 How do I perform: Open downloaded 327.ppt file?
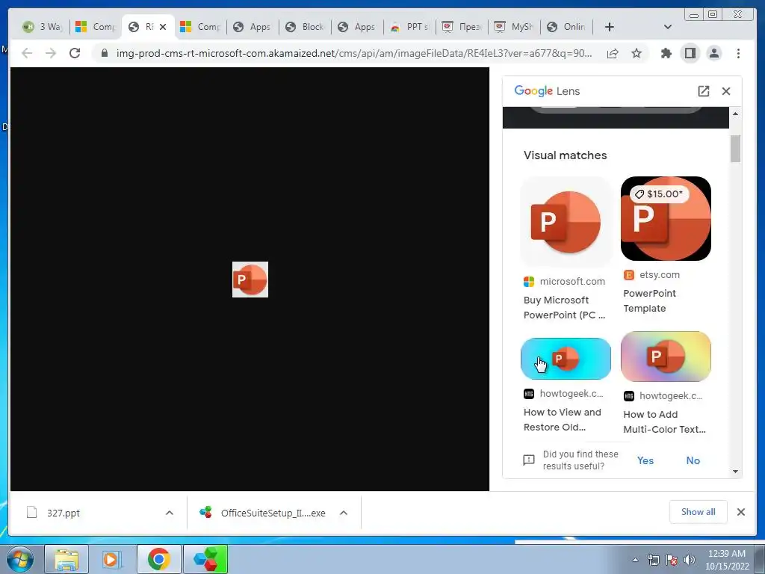[64, 513]
